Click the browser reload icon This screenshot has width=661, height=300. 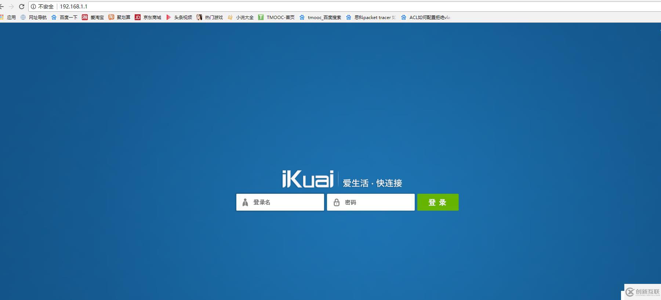tap(22, 7)
